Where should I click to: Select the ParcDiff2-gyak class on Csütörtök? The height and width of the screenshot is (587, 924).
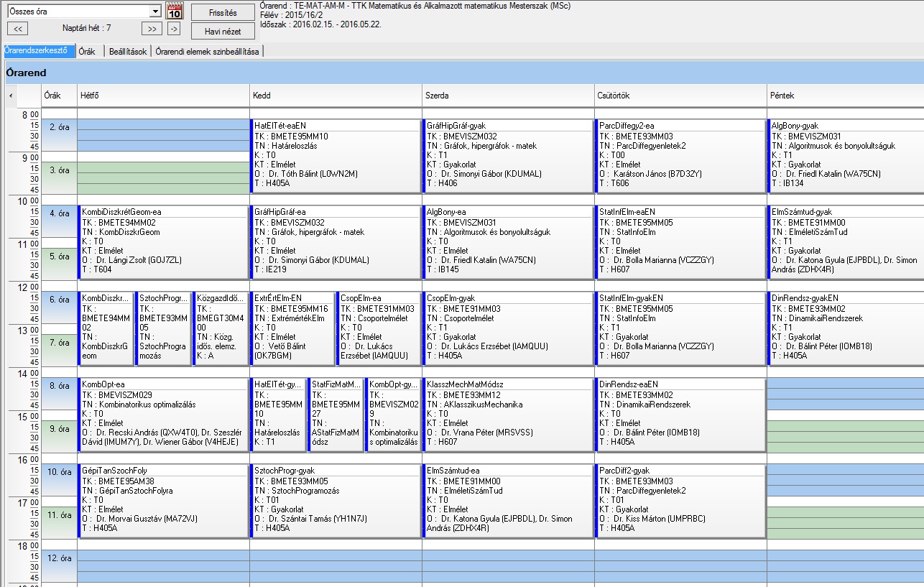click(x=680, y=501)
